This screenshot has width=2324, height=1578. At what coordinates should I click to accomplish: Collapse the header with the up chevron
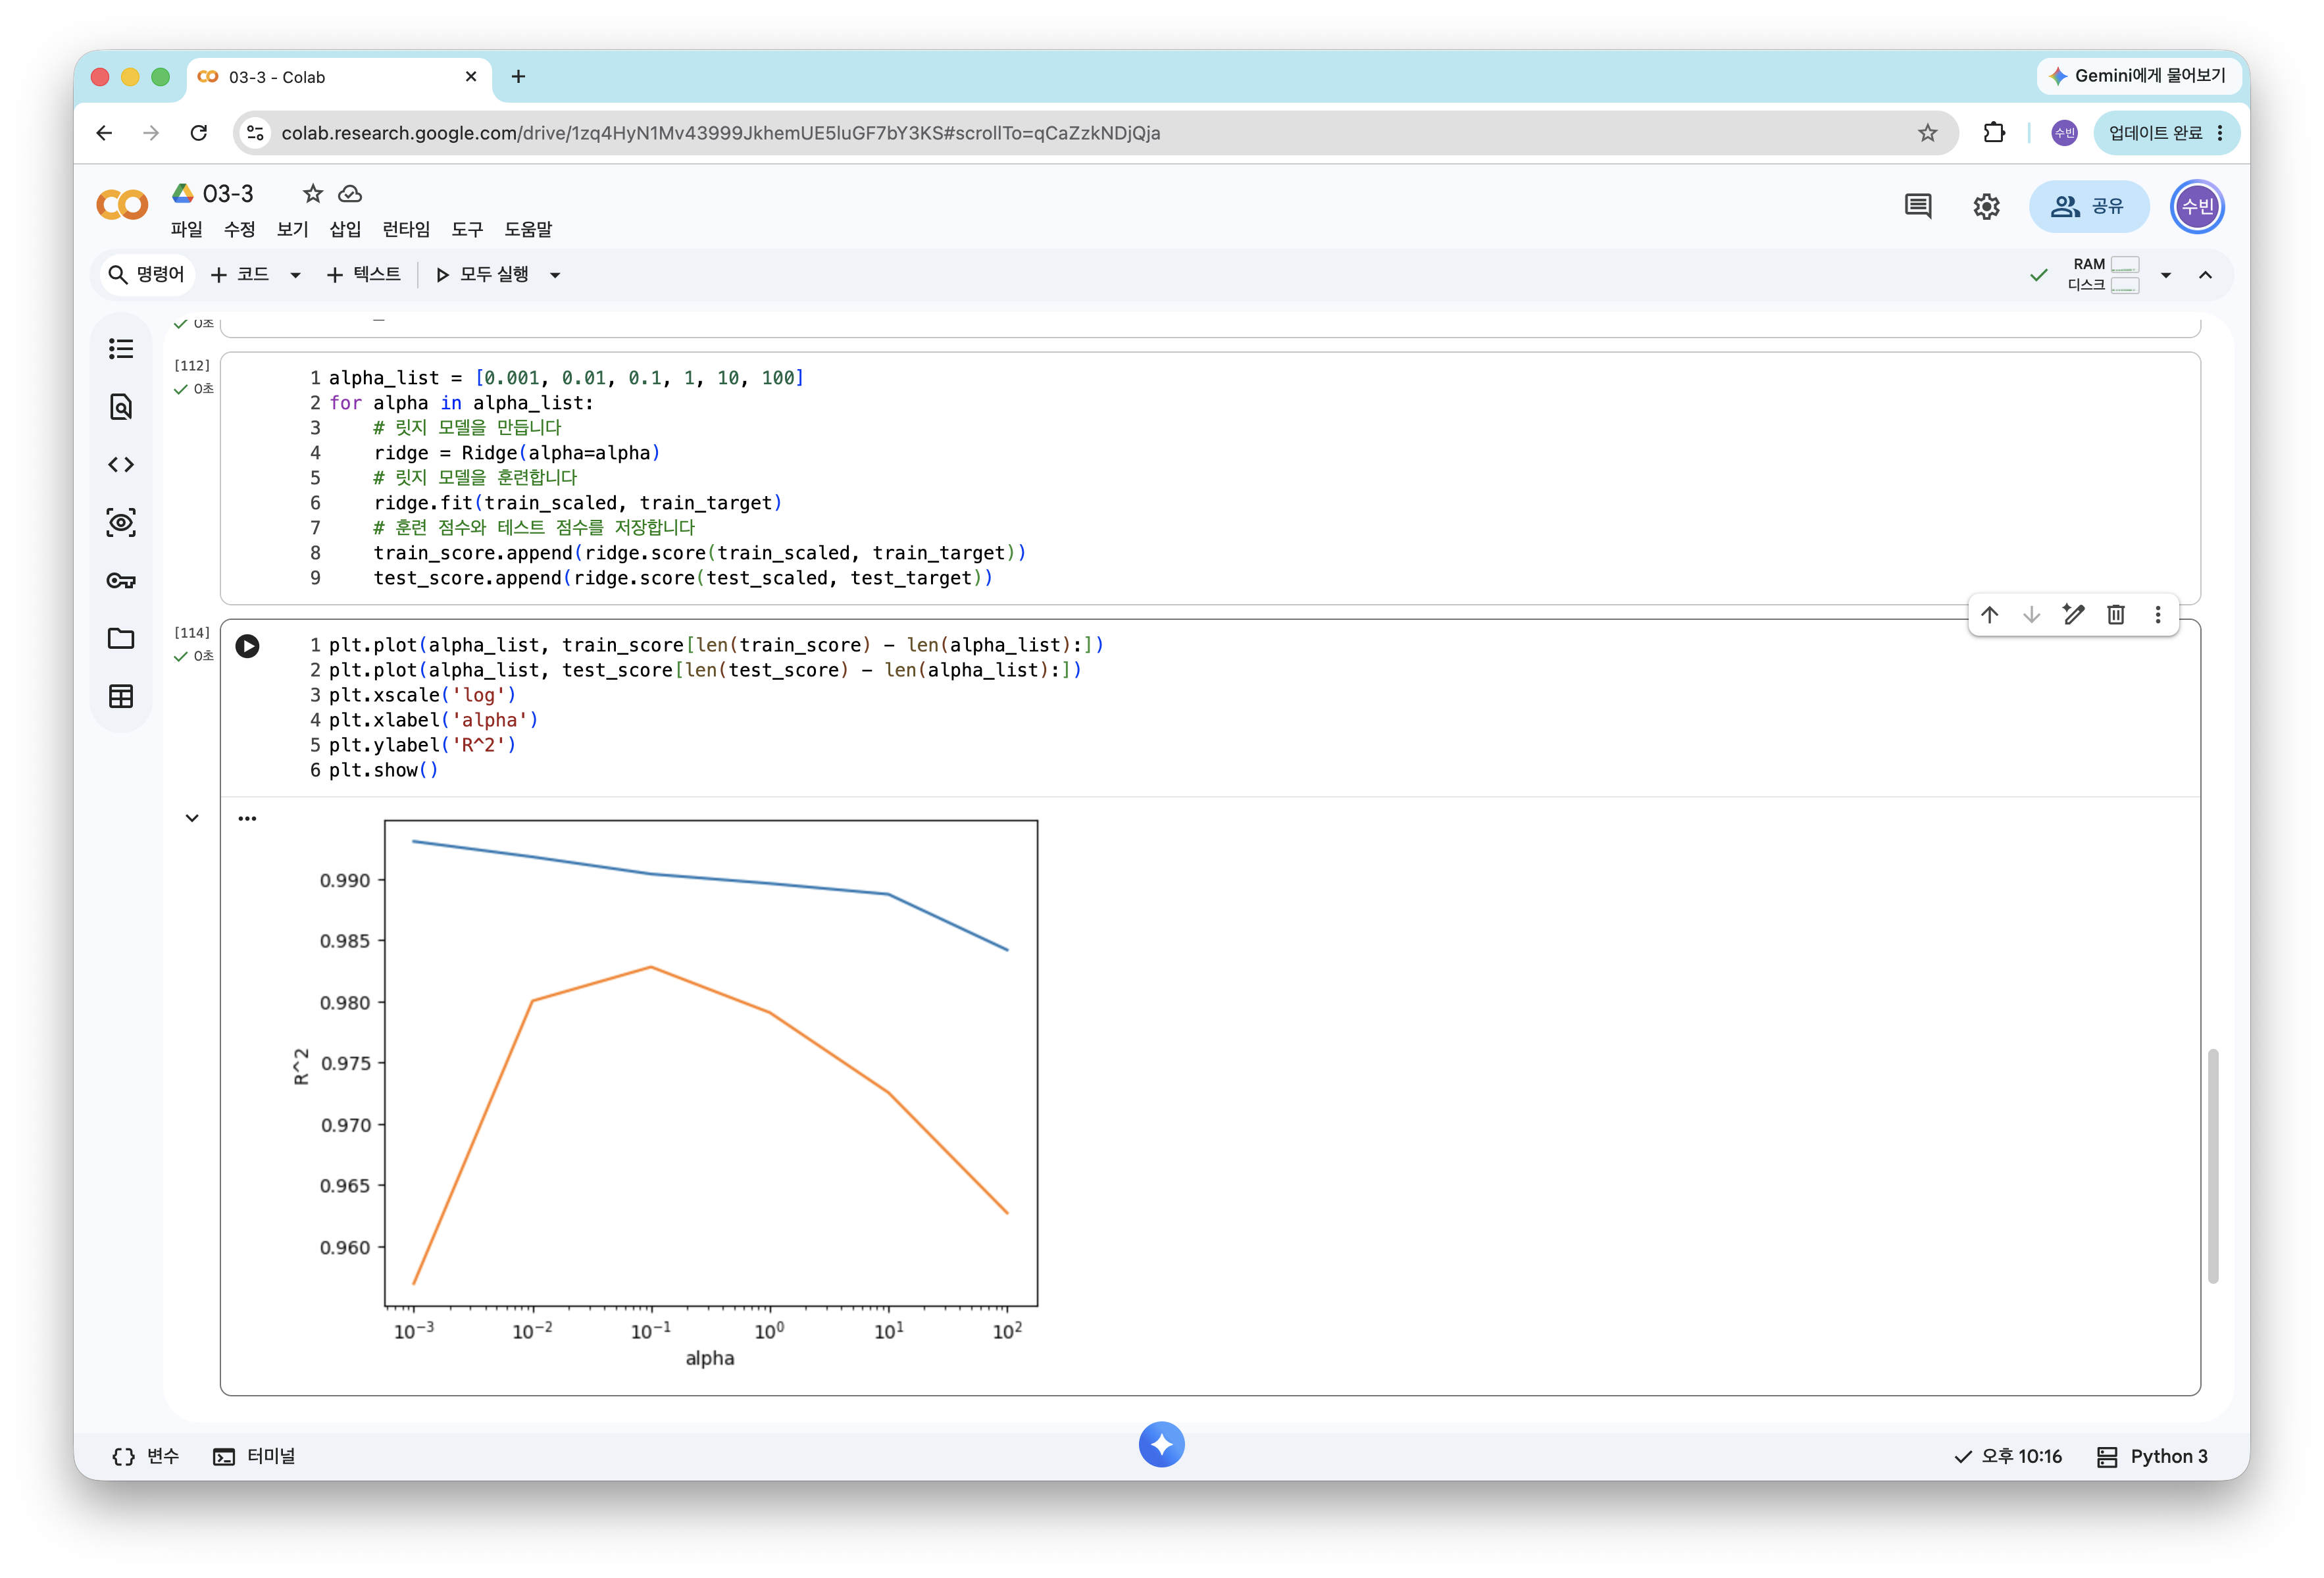pos(2205,275)
